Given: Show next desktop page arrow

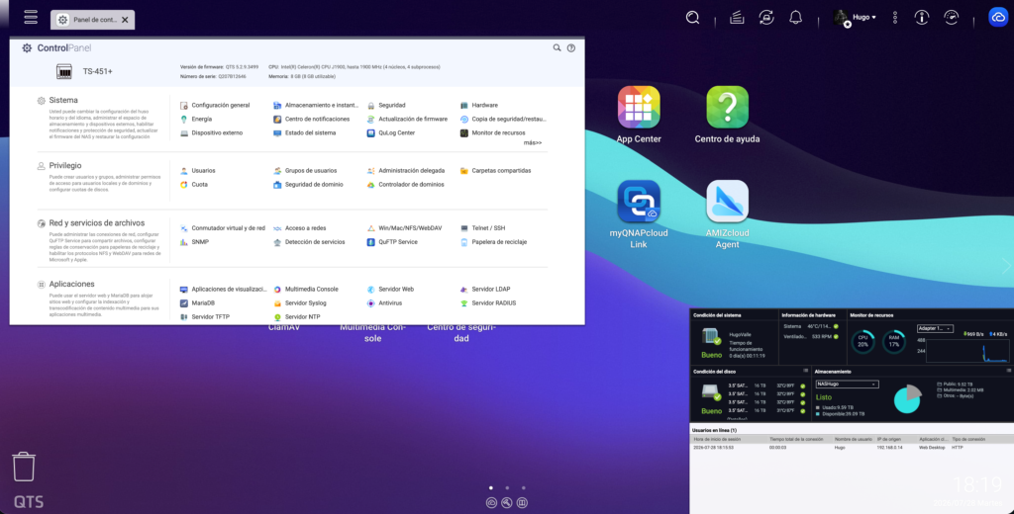Looking at the screenshot, I should (1006, 265).
